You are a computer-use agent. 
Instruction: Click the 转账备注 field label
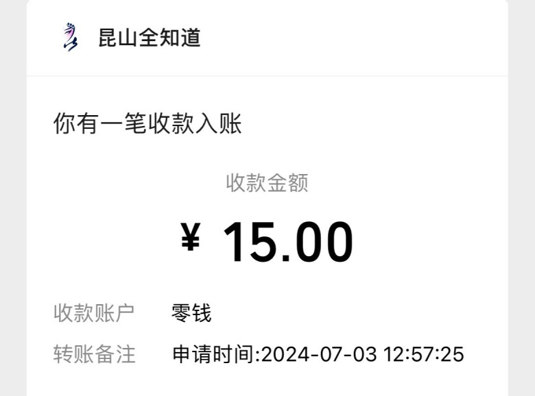pyautogui.click(x=94, y=354)
